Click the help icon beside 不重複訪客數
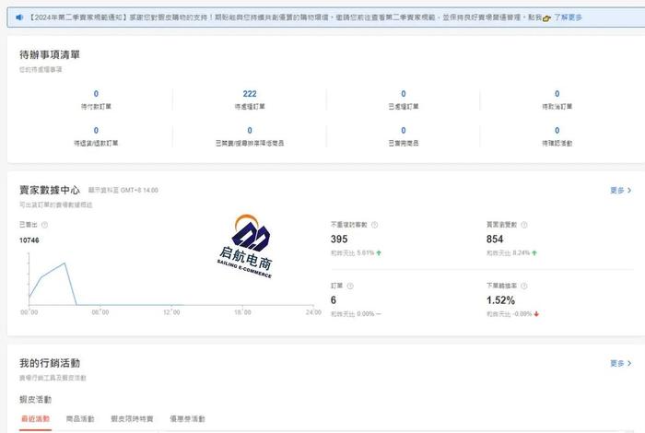 (x=374, y=225)
